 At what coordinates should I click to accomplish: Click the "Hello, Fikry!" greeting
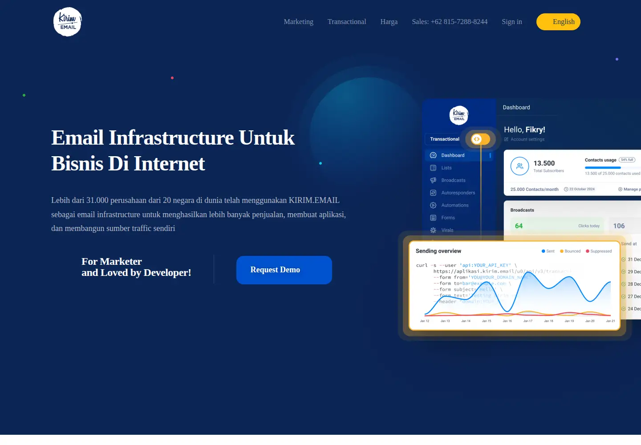pyautogui.click(x=524, y=129)
